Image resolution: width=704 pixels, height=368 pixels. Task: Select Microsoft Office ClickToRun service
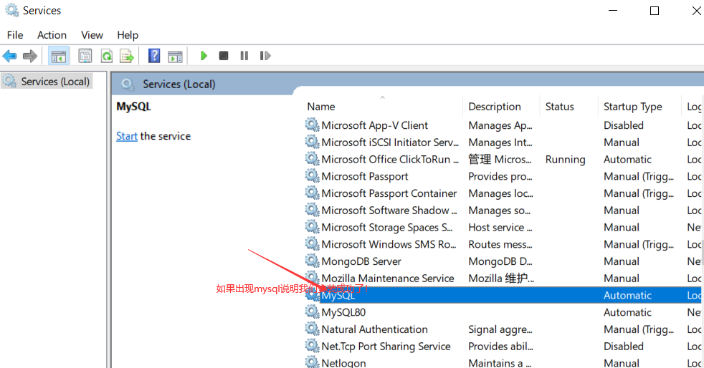390,160
